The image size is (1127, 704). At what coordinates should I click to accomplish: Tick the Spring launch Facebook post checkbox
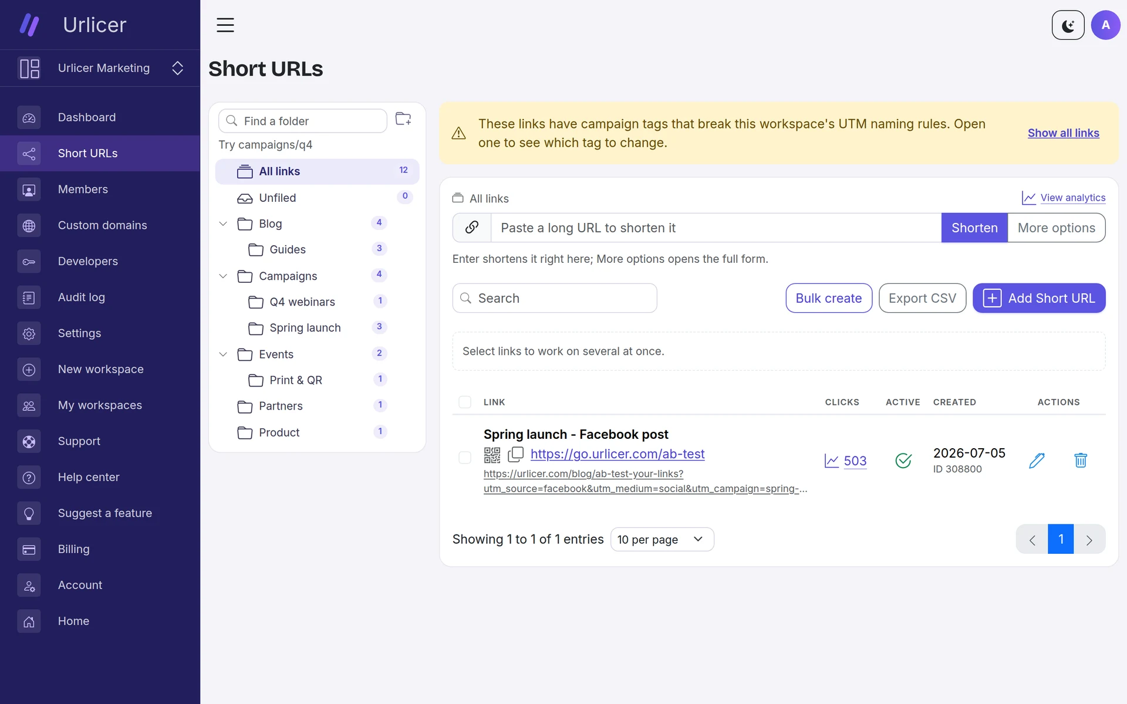[465, 458]
